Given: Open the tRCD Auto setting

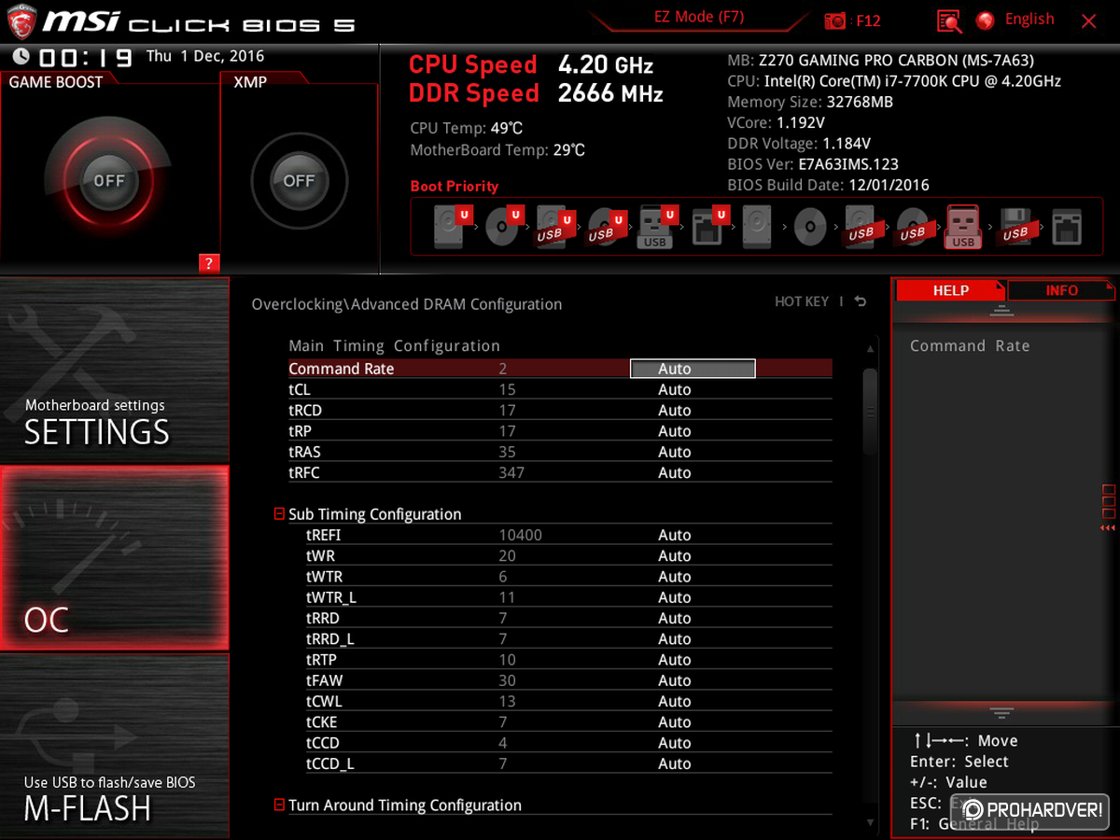Looking at the screenshot, I should coord(675,410).
